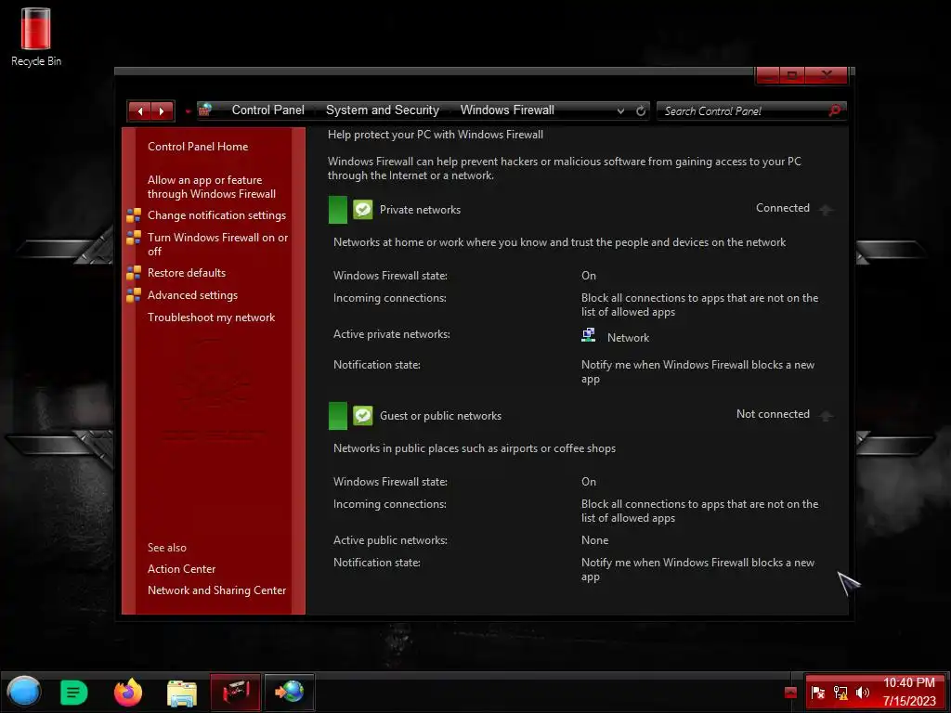Viewport: 951px width, 713px height.
Task: Maximize the Windows Firewall window
Action: click(x=791, y=75)
